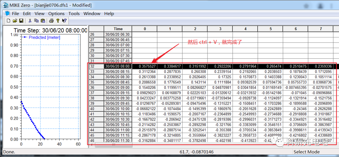
Task: Click the New file toolbar icon
Action: pos(8,21)
